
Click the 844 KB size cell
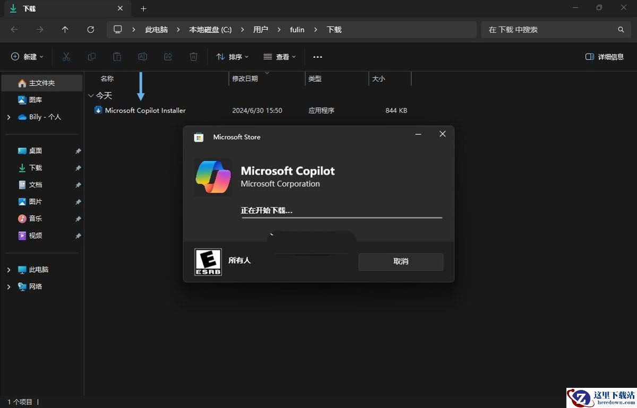tap(396, 110)
